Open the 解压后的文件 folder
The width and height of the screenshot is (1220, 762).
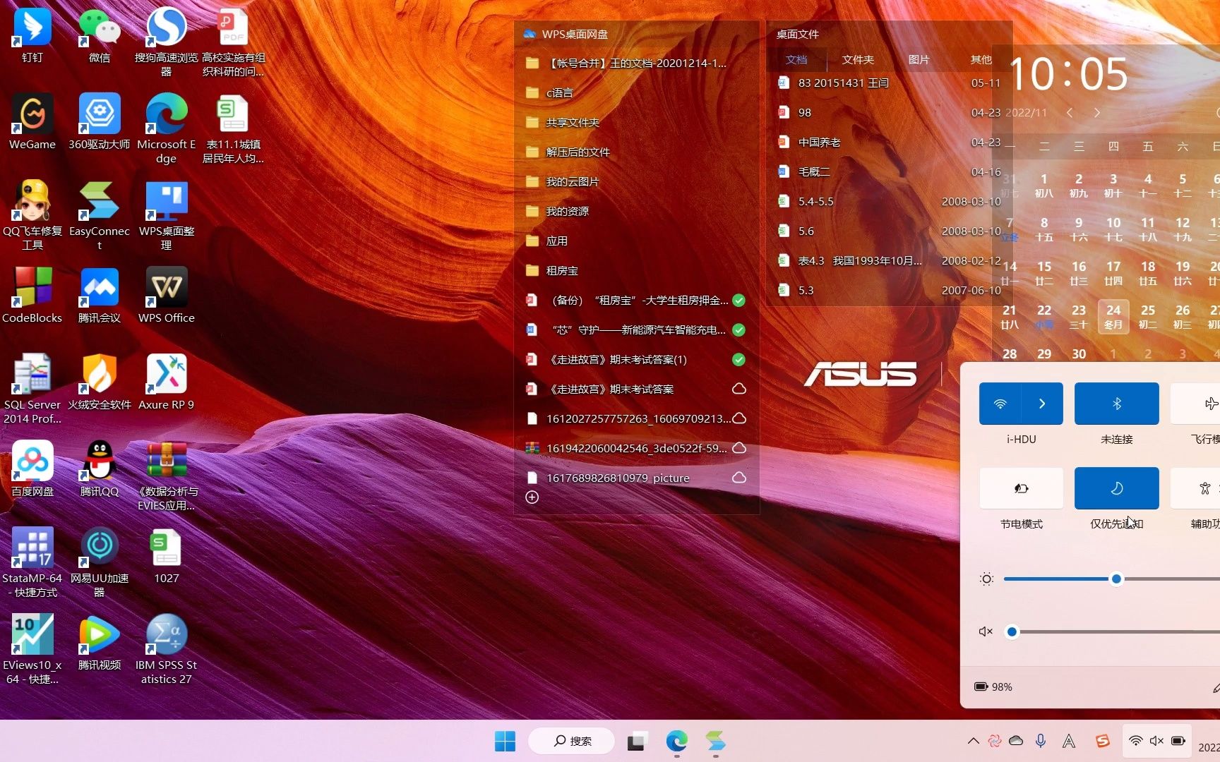tap(635, 152)
